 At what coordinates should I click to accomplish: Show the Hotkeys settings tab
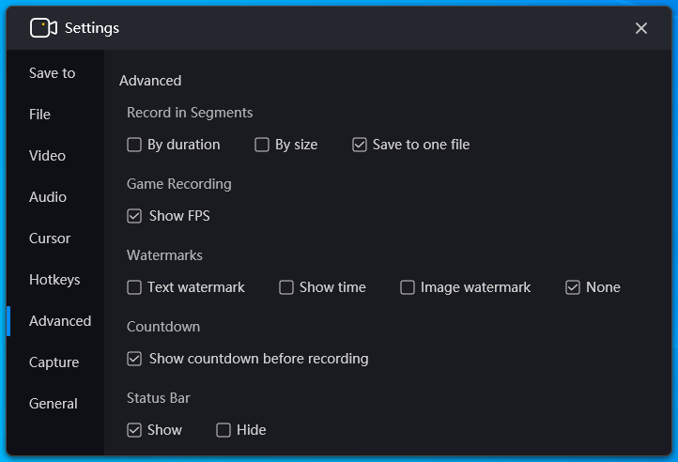point(54,280)
